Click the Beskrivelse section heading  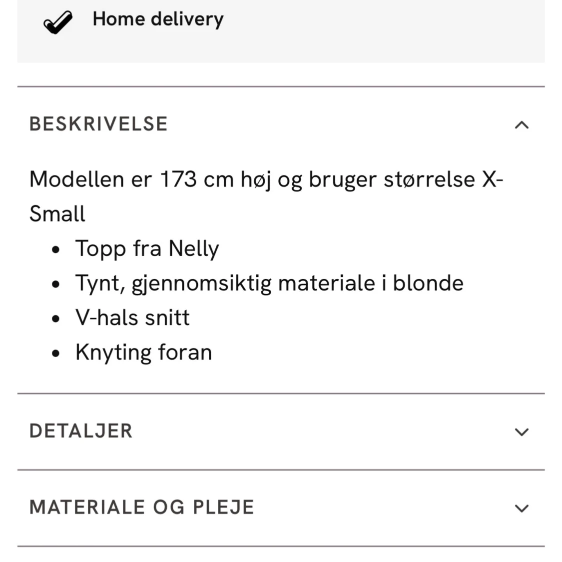point(98,124)
